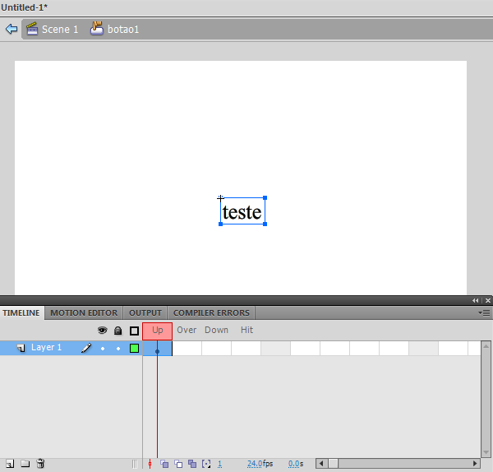
Task: Toggle visibility of all layers via eye icon
Action: (x=103, y=331)
